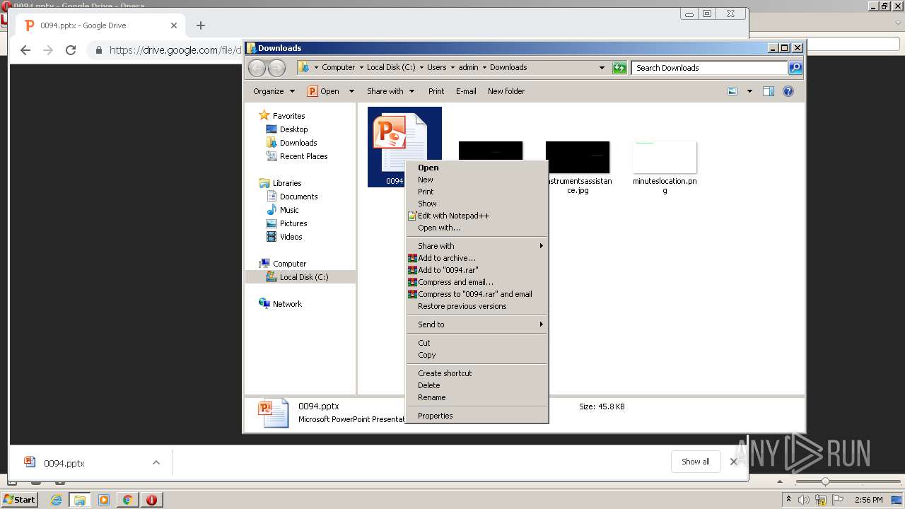905x509 pixels.
Task: Expand the Send to submenu
Action: pyautogui.click(x=477, y=324)
